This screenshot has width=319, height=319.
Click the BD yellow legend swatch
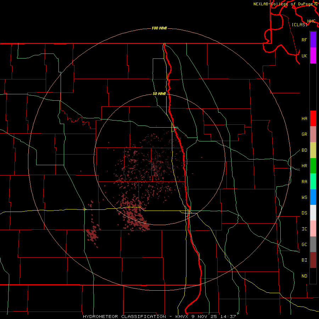pos(313,150)
